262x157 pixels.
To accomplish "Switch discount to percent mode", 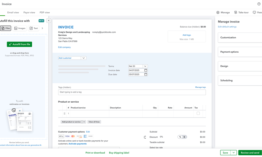I will tap(180, 137).
